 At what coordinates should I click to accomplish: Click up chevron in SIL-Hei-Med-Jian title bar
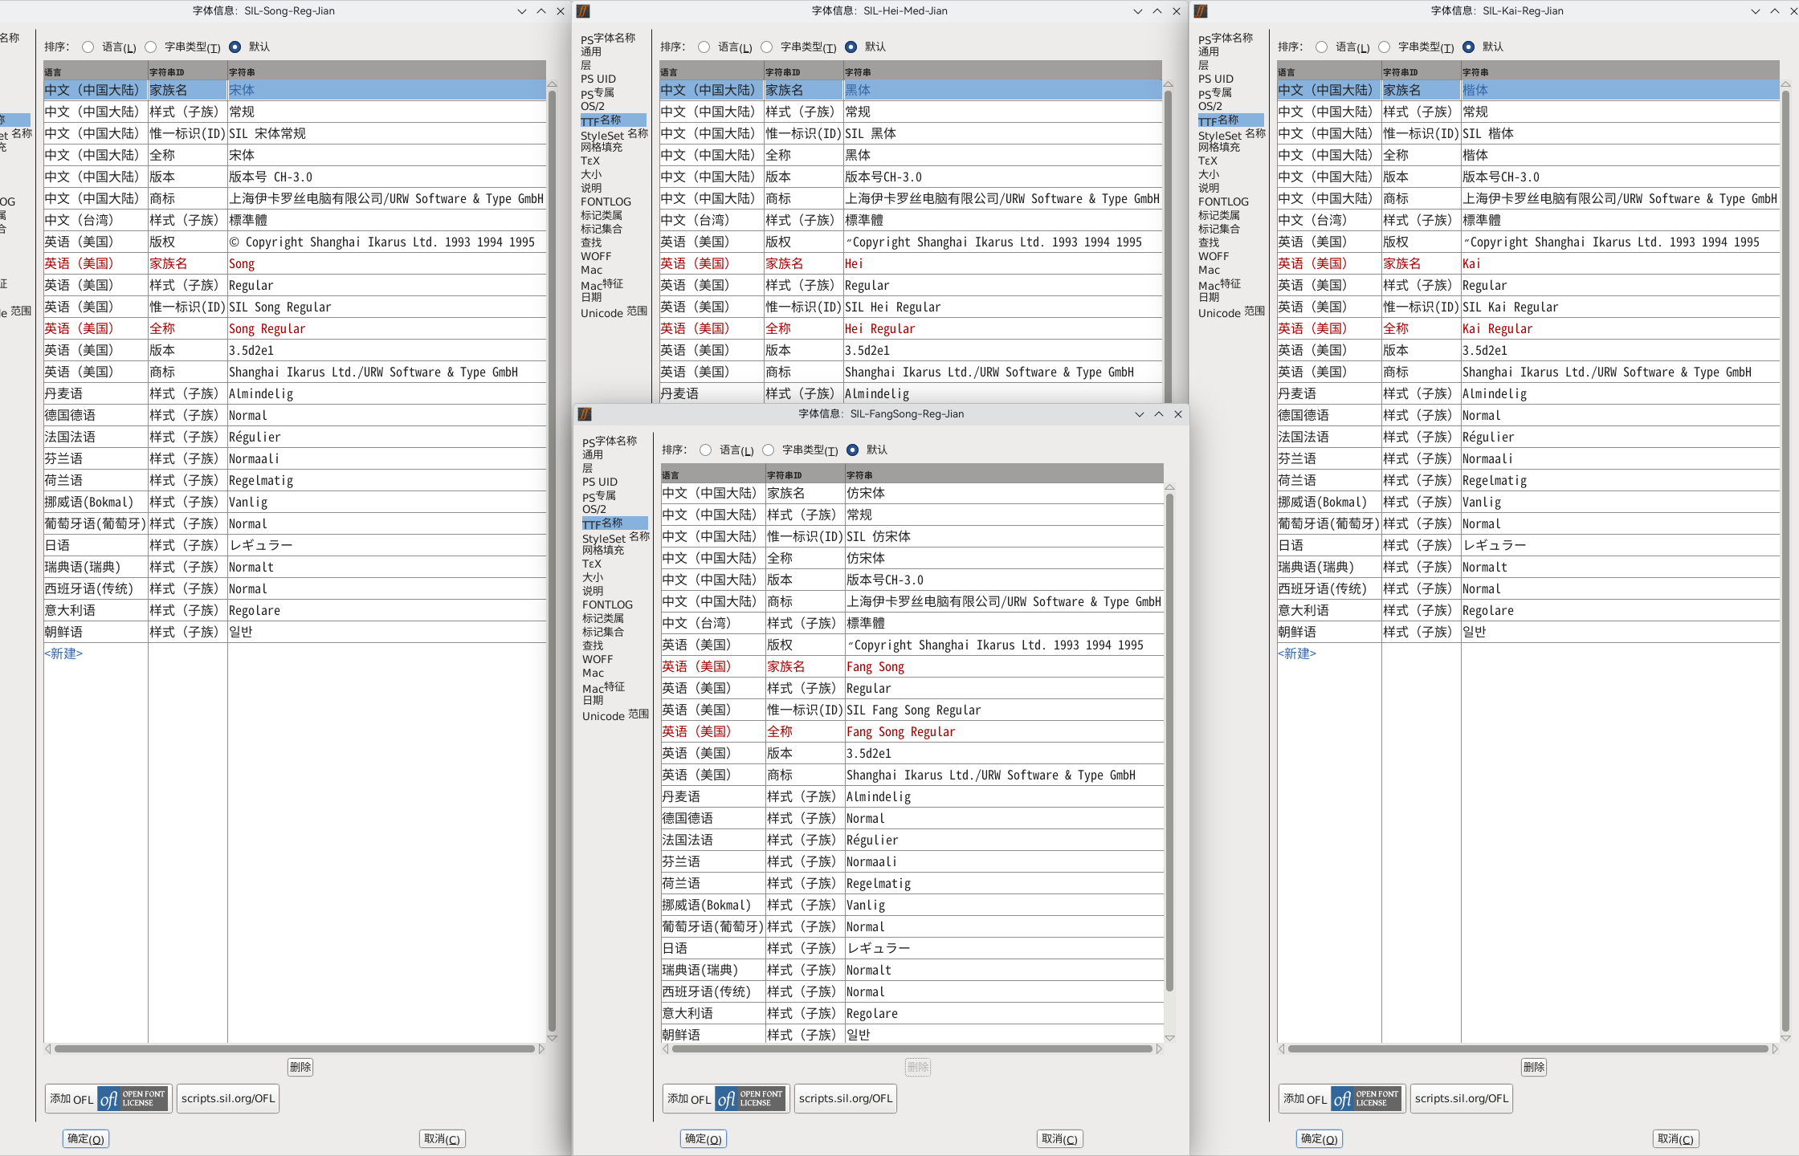pyautogui.click(x=1157, y=11)
